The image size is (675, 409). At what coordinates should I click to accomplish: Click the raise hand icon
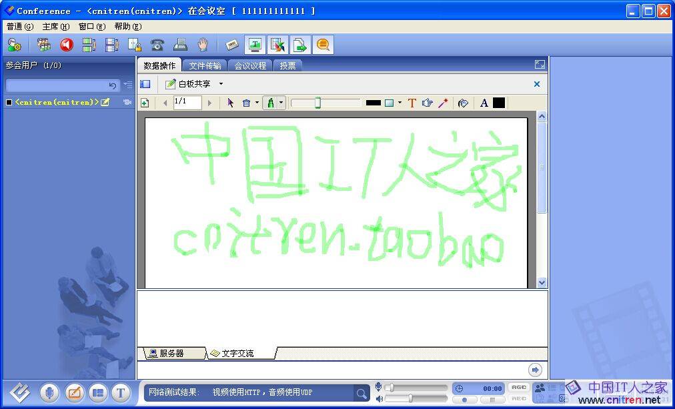(x=203, y=45)
